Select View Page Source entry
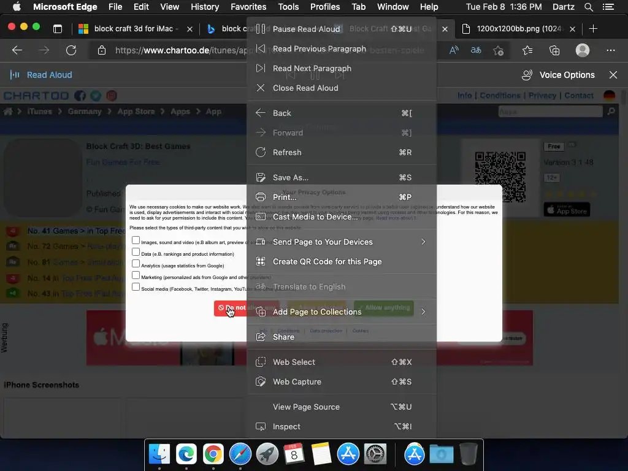The image size is (628, 471). pos(342,407)
